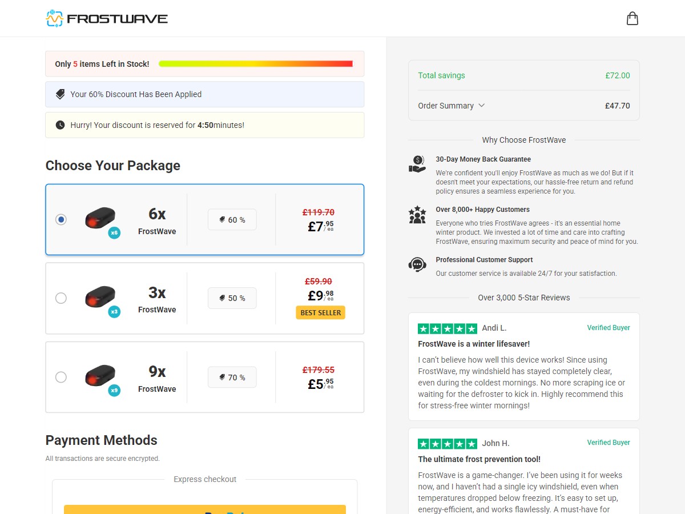685x514 pixels.
Task: Click the 'Choose Your Package' heading
Action: tap(113, 166)
